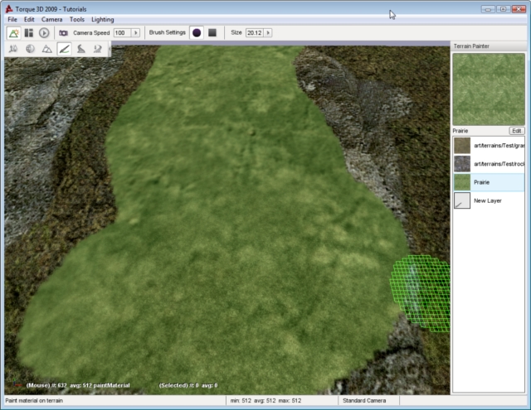Open the Lighting menu
The height and width of the screenshot is (410, 531).
[x=103, y=19]
